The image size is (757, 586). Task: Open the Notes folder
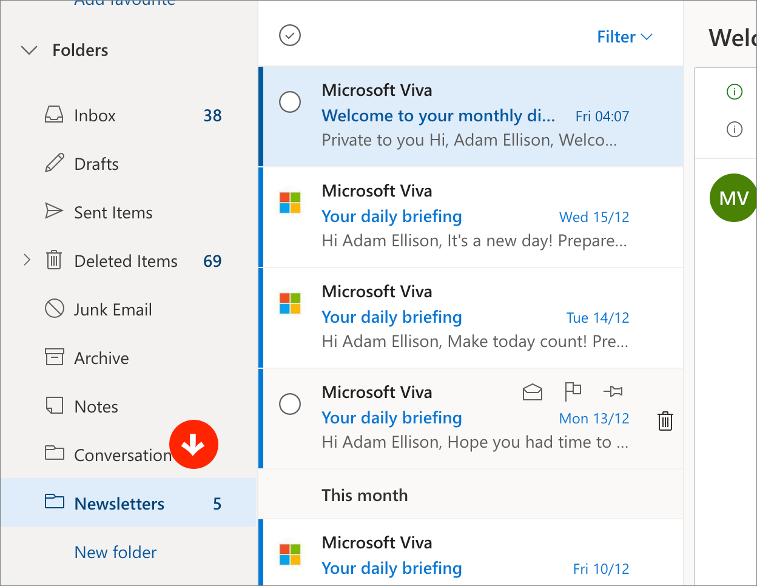pyautogui.click(x=128, y=406)
